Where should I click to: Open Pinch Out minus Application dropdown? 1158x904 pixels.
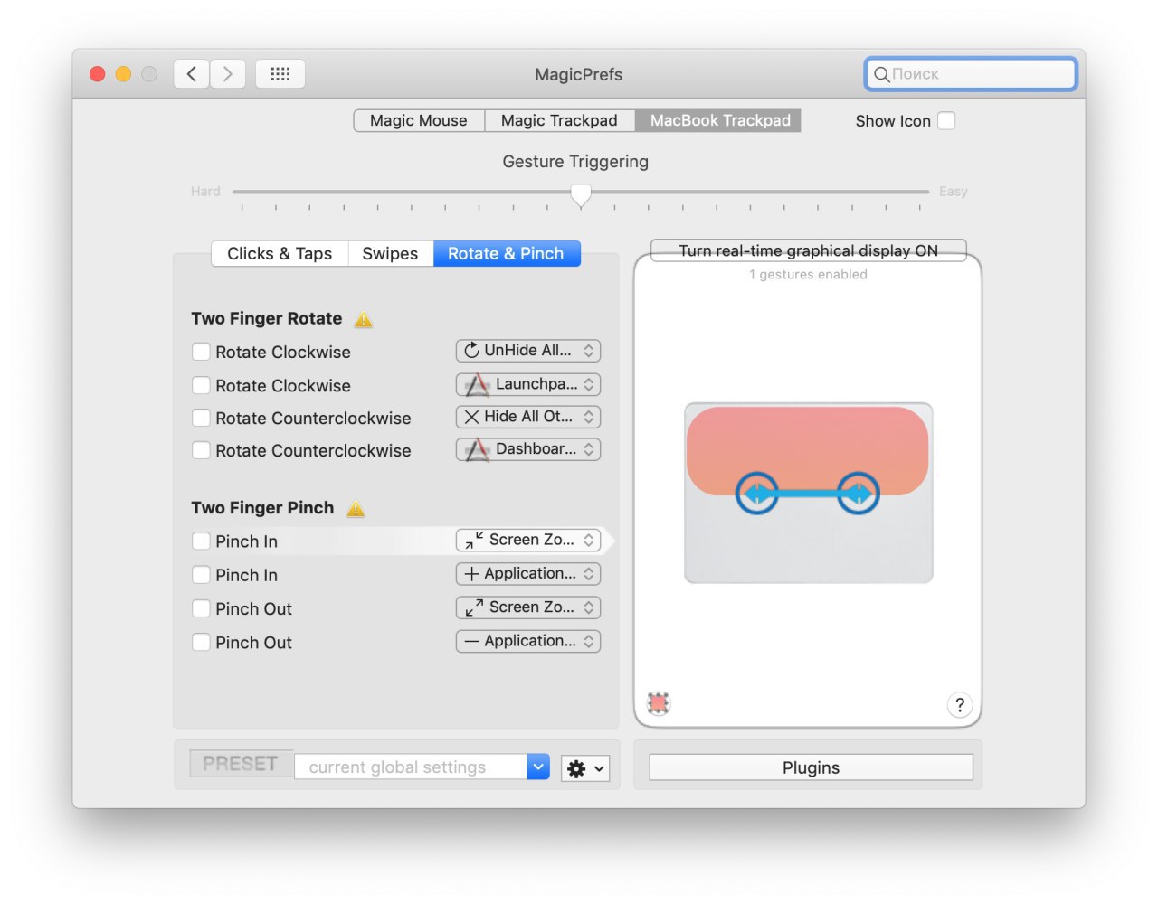click(528, 641)
